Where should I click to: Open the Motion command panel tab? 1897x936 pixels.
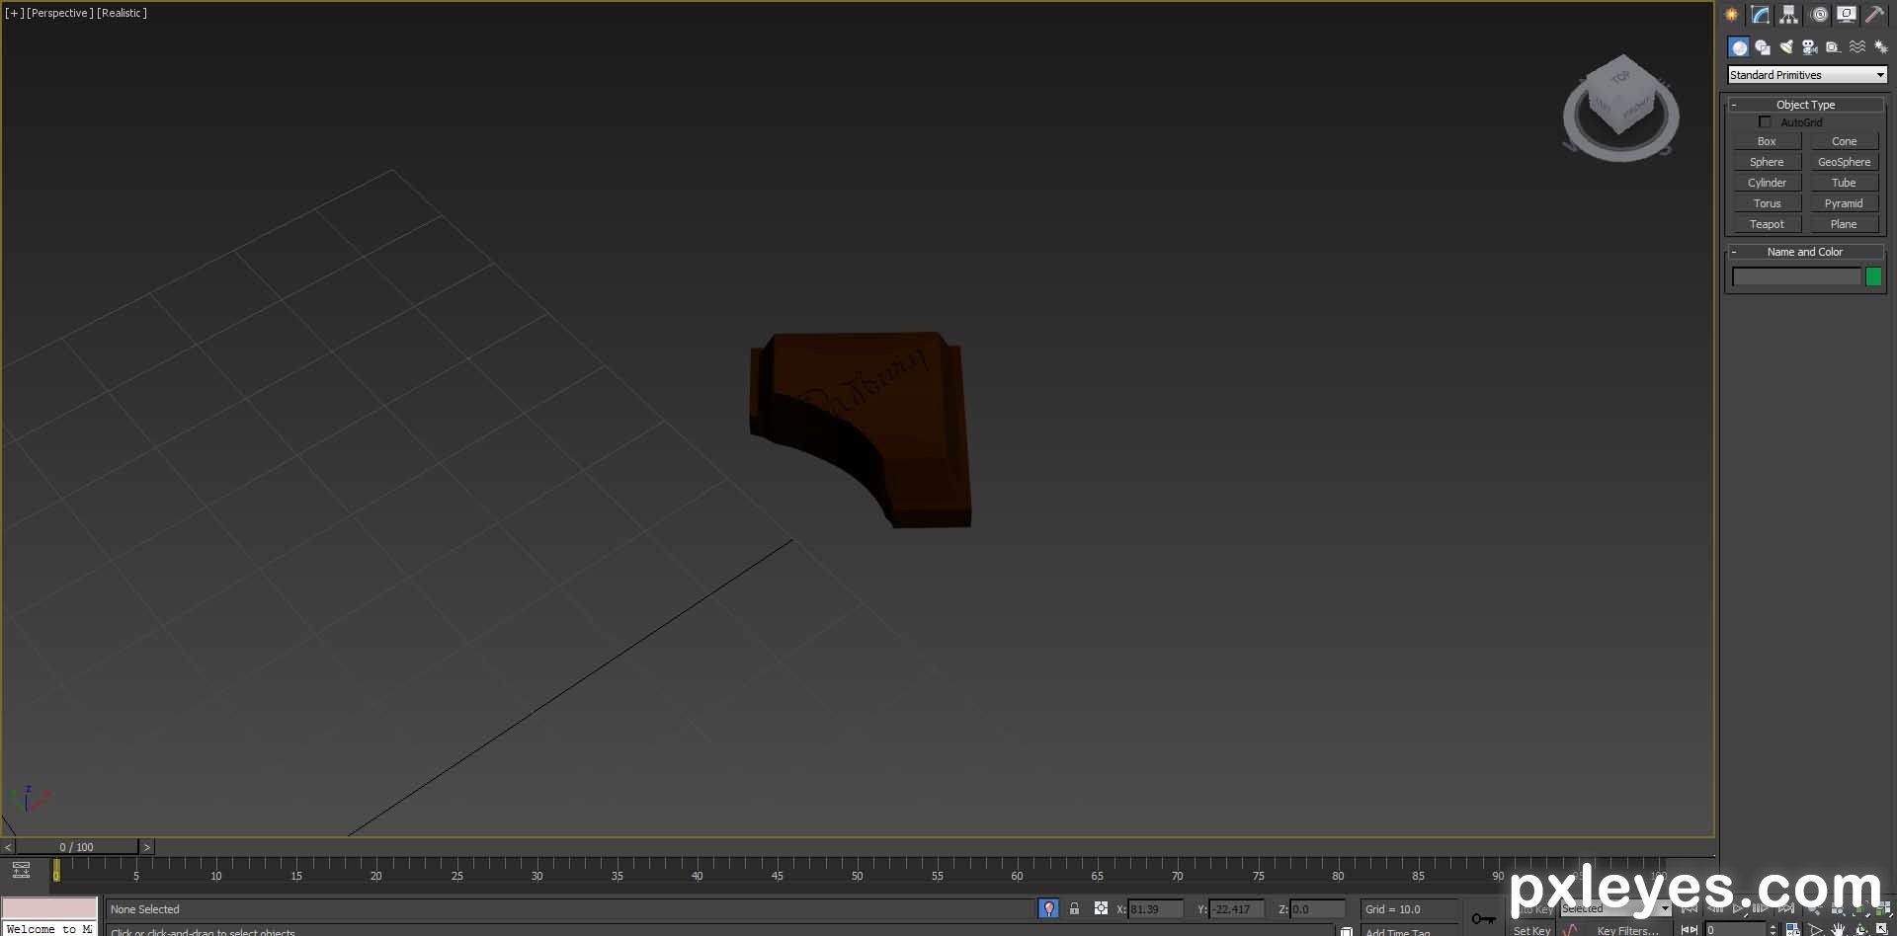pos(1819,15)
